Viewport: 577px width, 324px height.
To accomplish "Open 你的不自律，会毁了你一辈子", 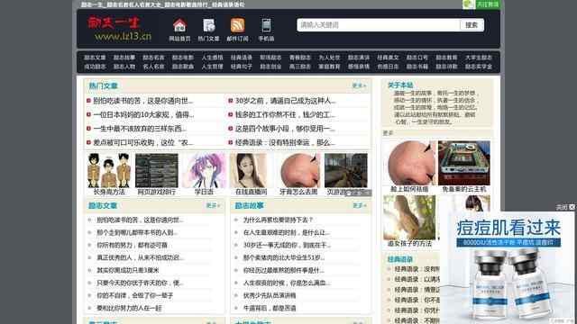I will pyautogui.click(x=134, y=295).
